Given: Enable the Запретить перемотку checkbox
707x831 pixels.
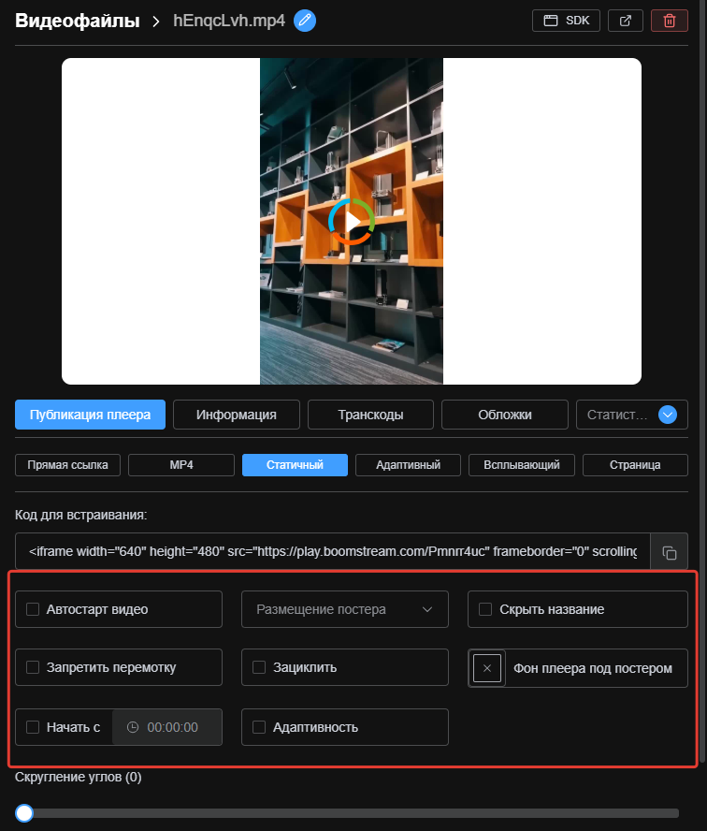Looking at the screenshot, I should [33, 667].
